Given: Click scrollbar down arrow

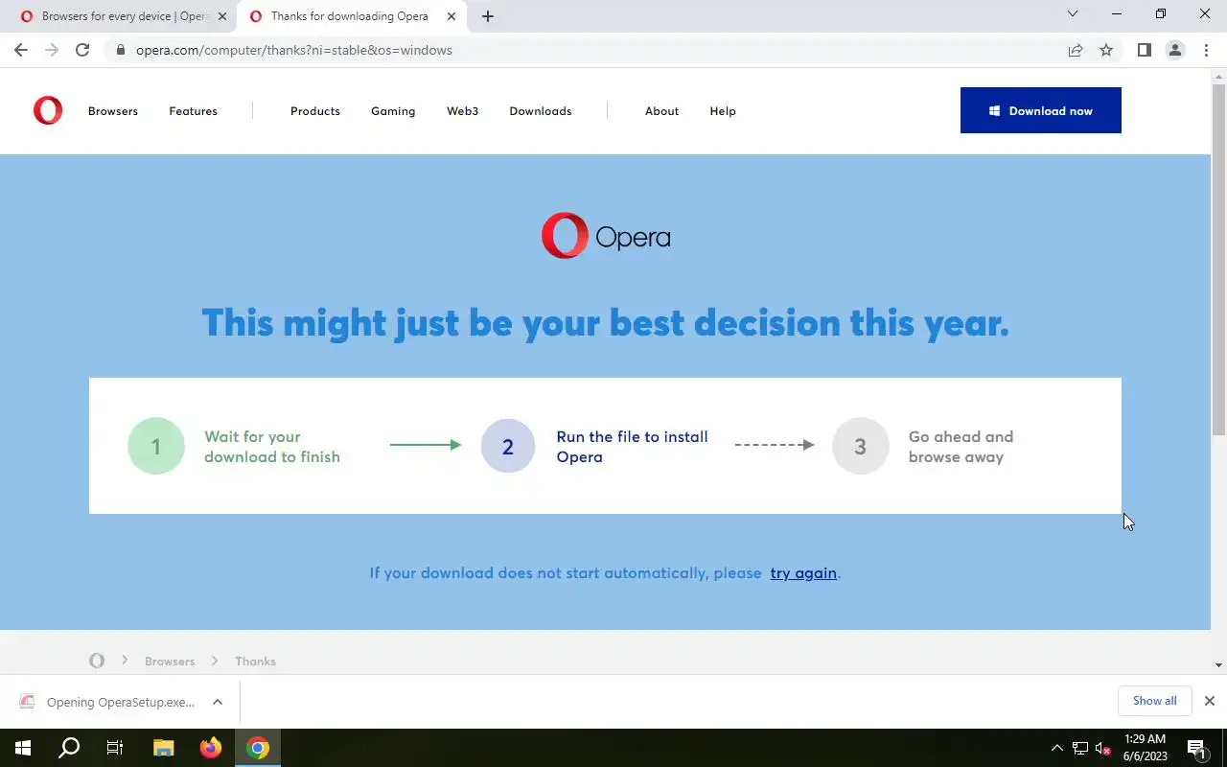Looking at the screenshot, I should [x=1218, y=665].
